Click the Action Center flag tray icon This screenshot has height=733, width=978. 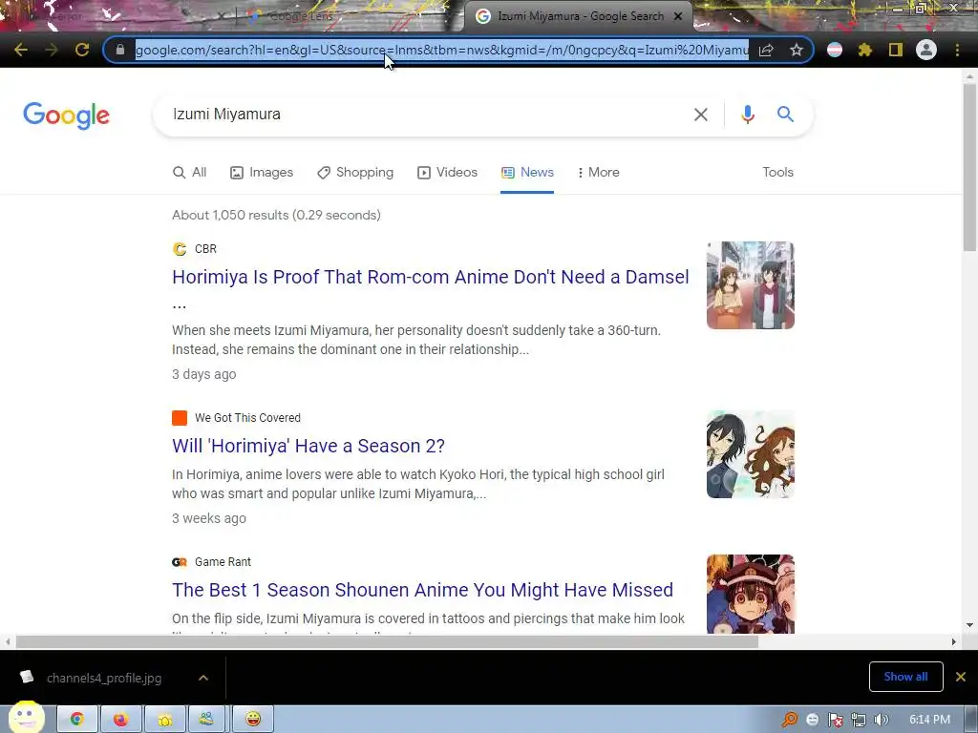click(835, 720)
